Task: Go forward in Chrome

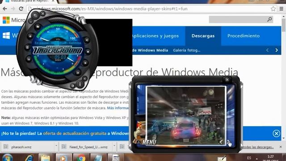Action: click(13, 8)
